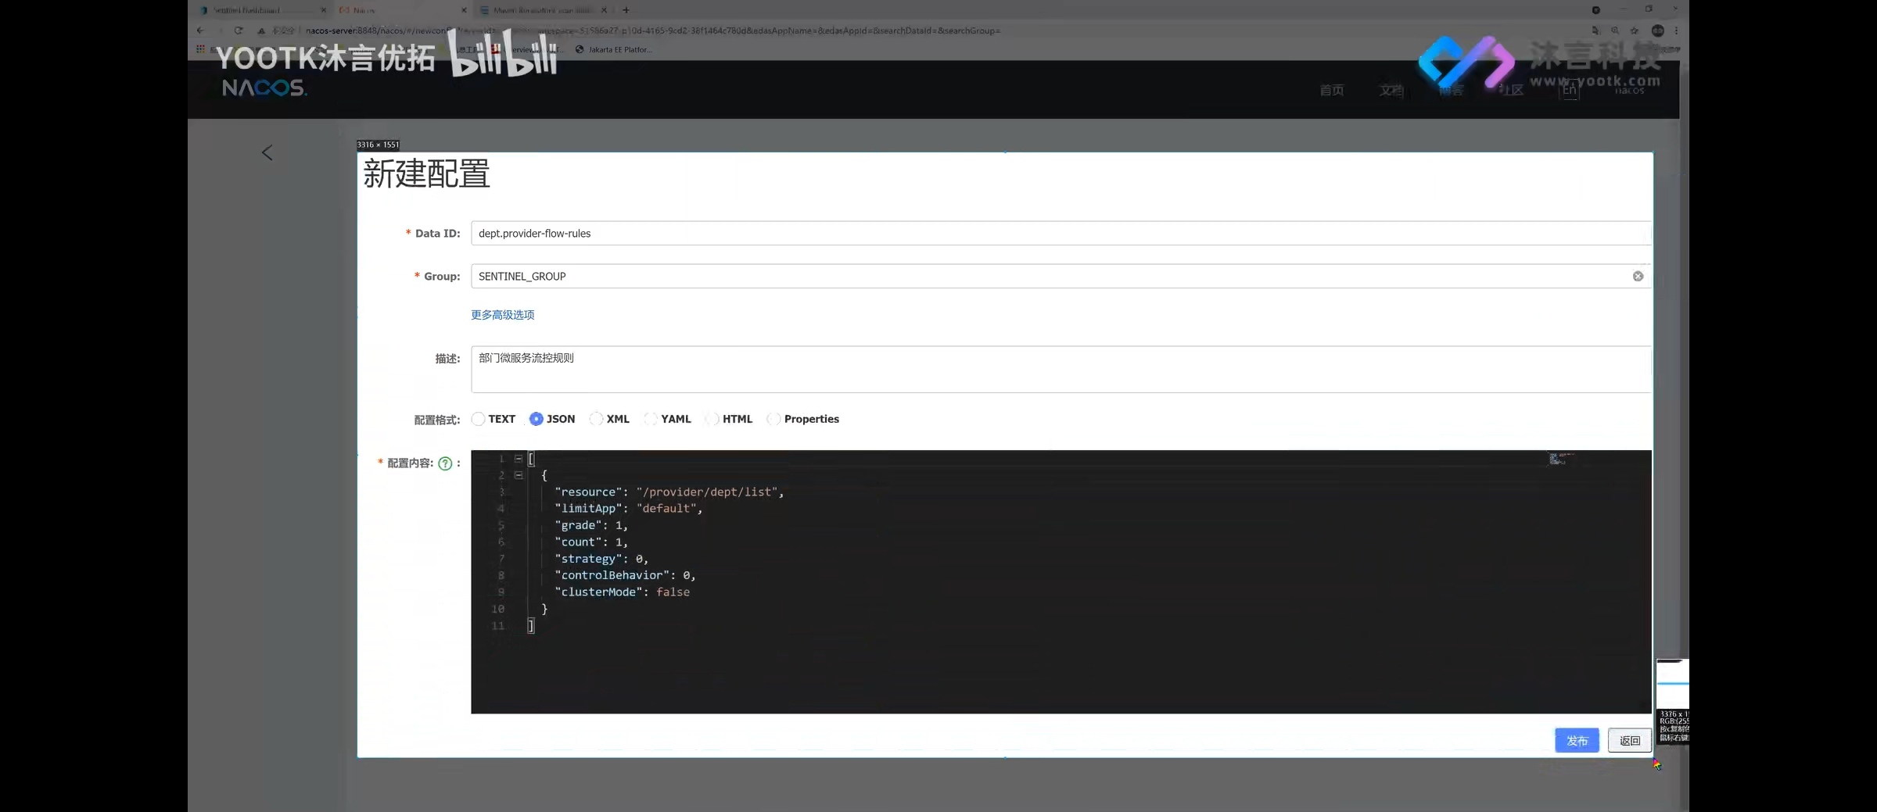Click the "count": 1 line

tap(591, 542)
